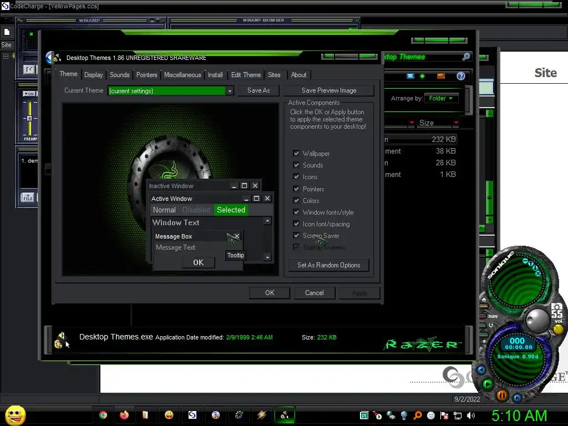Click the wallpaper preview thumbnail
The image size is (568, 426).
(170, 190)
